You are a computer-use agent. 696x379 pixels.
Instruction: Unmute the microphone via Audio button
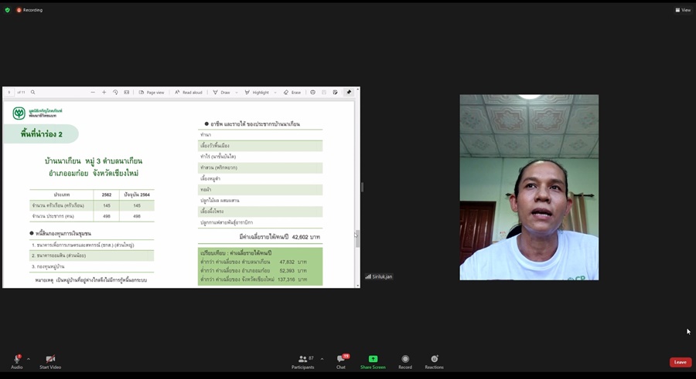click(16, 361)
